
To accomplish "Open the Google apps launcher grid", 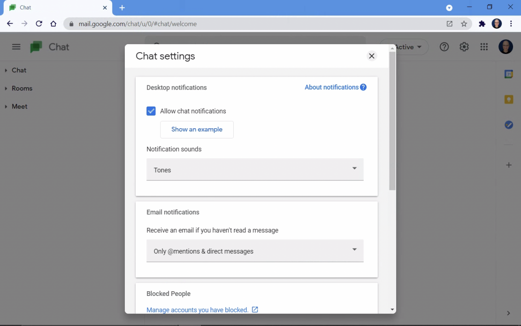I will (484, 47).
